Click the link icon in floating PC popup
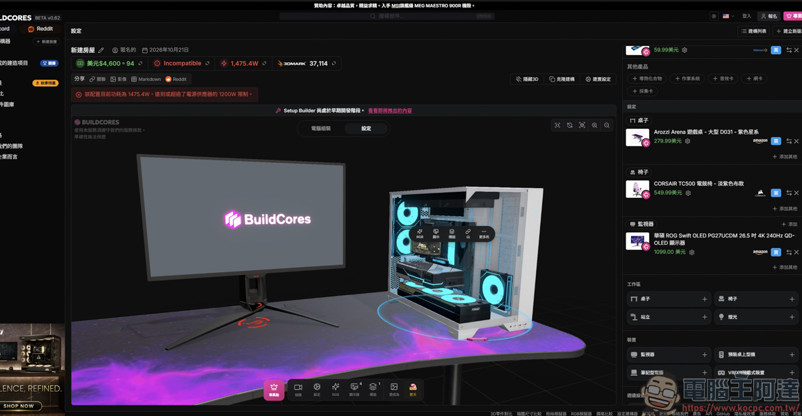802x416 pixels. click(468, 233)
